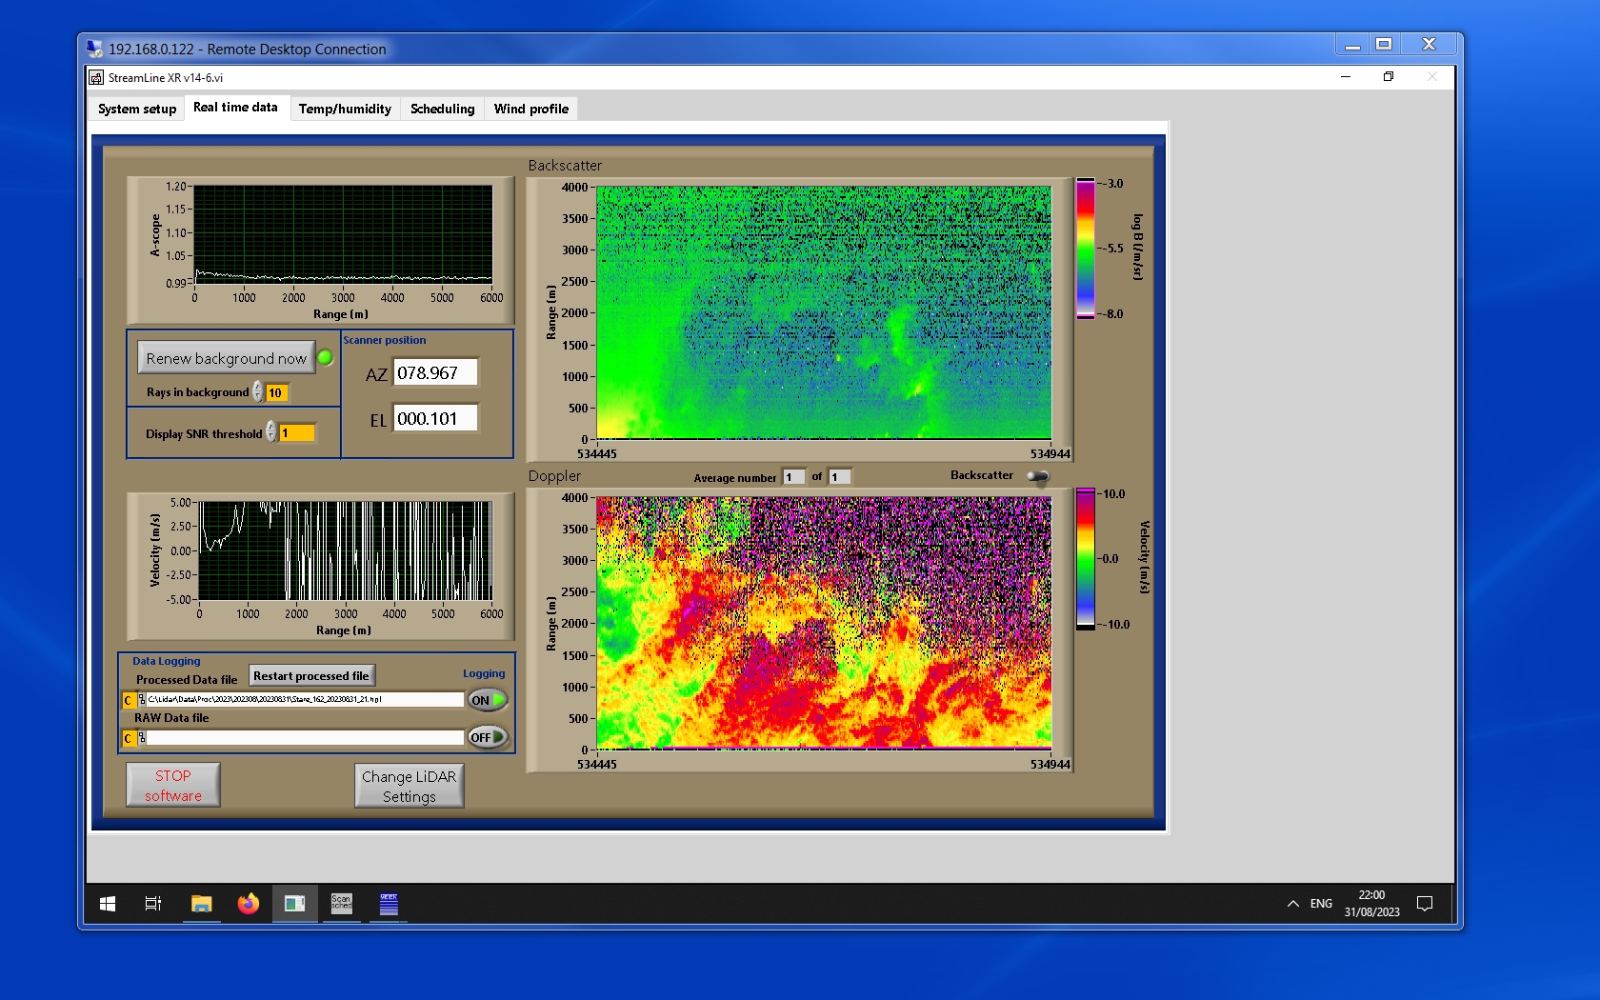Open Windows Task View
Screen dimensions: 1600x1000
(x=152, y=903)
